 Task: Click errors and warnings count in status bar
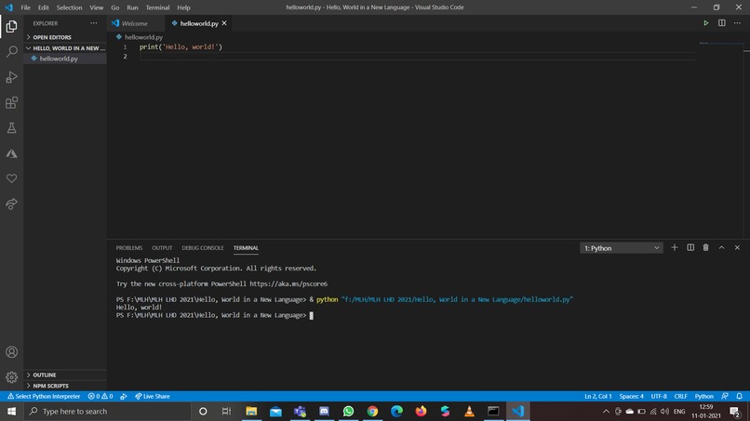[100, 396]
